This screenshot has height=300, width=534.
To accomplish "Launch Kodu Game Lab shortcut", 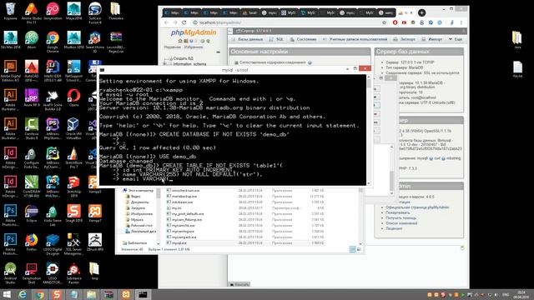I will (53, 216).
